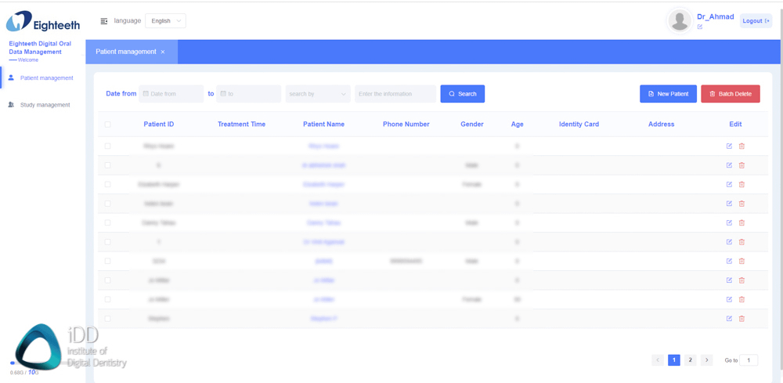
Task: Check the first patient row checkbox
Action: [108, 146]
